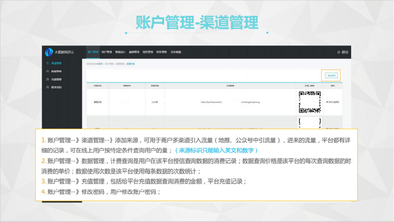Click the 退出 logout icon

[x=339, y=52]
